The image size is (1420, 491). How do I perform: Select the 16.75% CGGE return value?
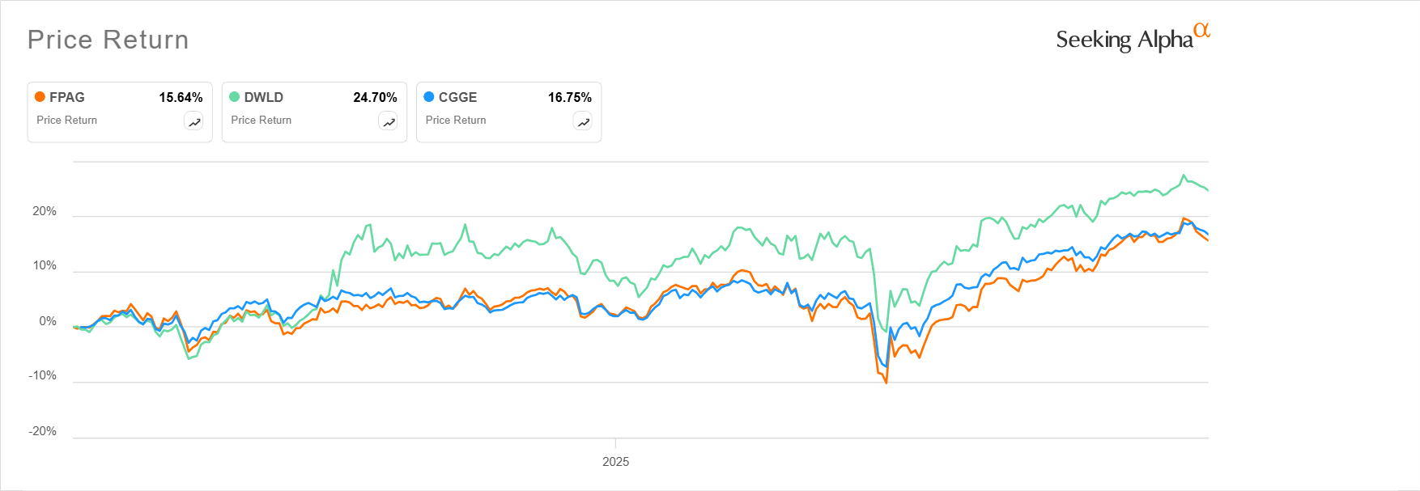[570, 97]
